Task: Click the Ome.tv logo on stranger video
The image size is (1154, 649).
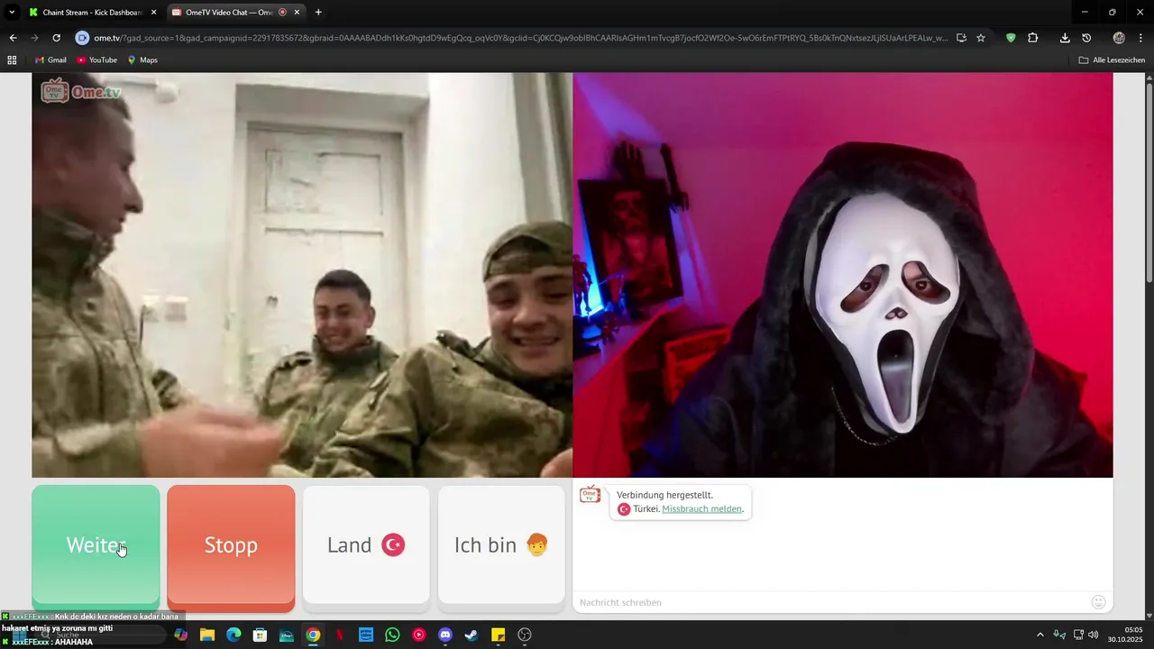Action: pos(80,91)
